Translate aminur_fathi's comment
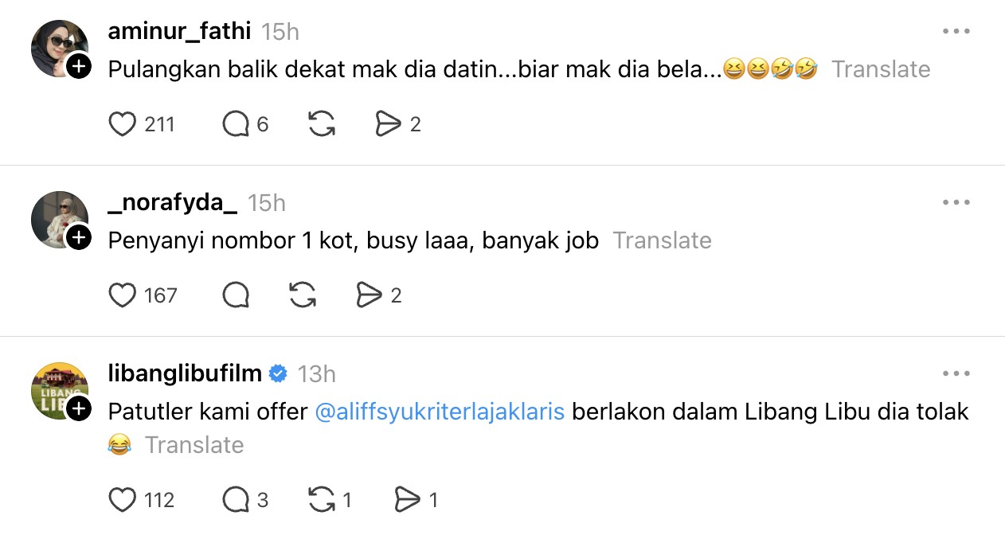This screenshot has width=1005, height=535. point(881,69)
